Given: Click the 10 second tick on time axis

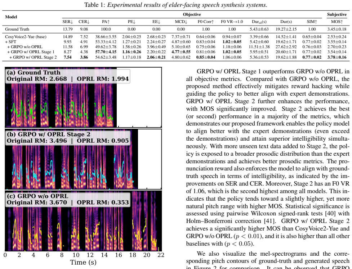Looking at the screenshot, I should click(x=76, y=255).
